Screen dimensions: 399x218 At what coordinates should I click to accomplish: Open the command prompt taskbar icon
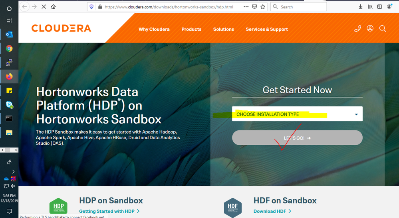[9, 118]
